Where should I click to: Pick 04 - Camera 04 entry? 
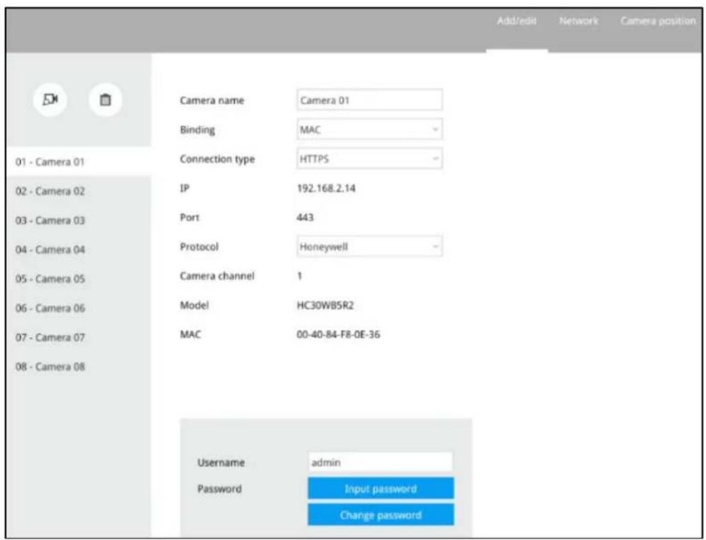coord(79,249)
